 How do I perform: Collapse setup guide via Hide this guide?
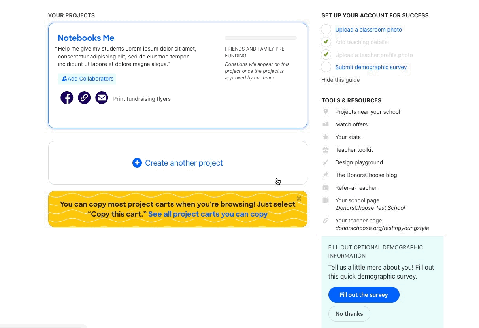coord(340,80)
